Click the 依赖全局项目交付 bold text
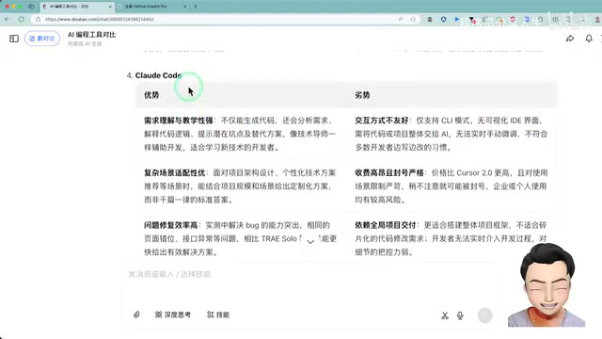 pyautogui.click(x=385, y=225)
